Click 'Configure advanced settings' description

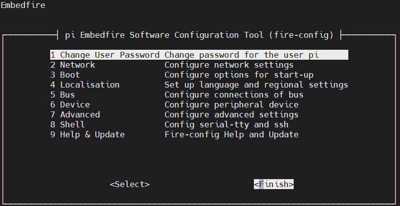point(232,115)
